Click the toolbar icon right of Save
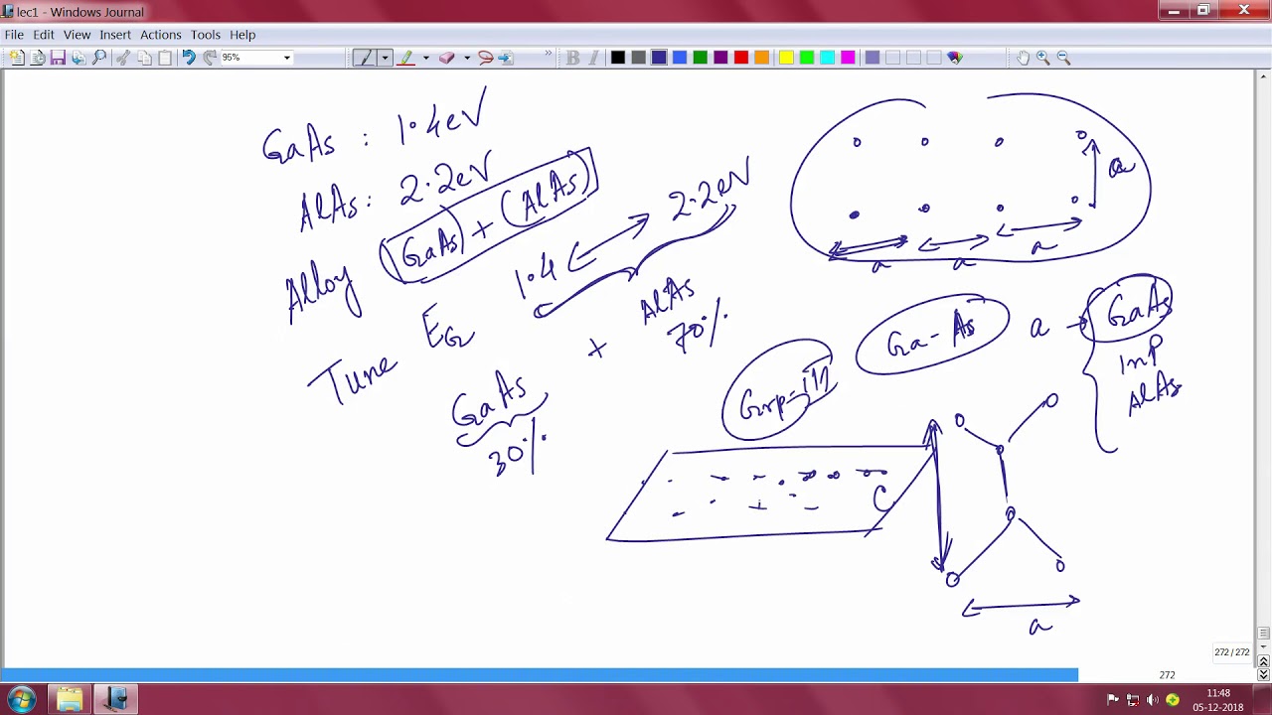 [79, 58]
